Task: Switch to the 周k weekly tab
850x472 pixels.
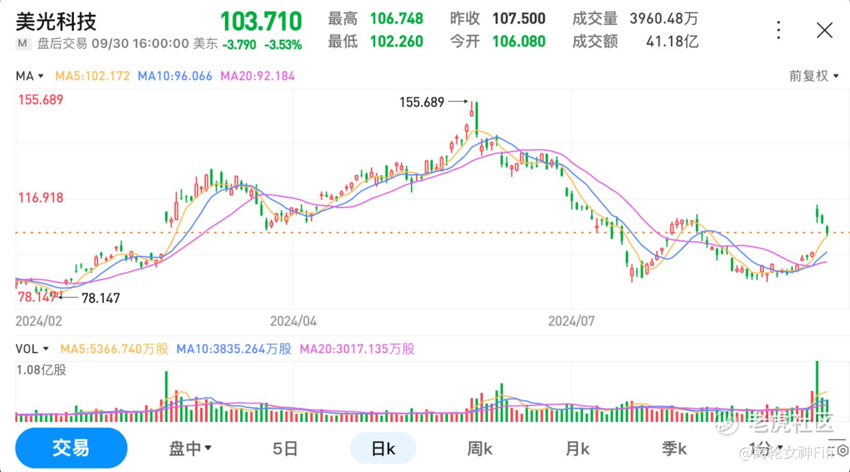Action: coord(479,448)
